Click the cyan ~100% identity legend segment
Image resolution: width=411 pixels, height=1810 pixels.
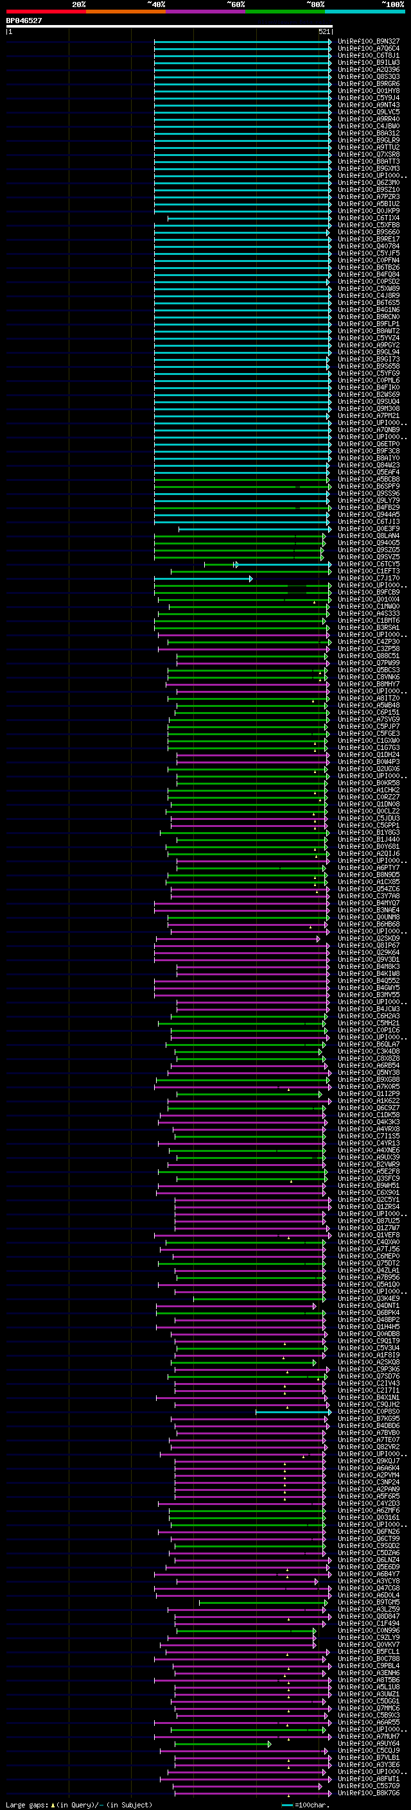click(x=365, y=12)
